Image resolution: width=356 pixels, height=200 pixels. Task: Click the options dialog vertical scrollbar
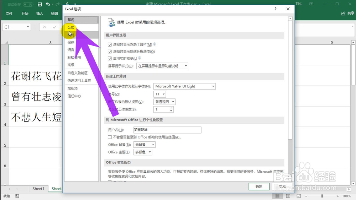pyautogui.click(x=290, y=80)
